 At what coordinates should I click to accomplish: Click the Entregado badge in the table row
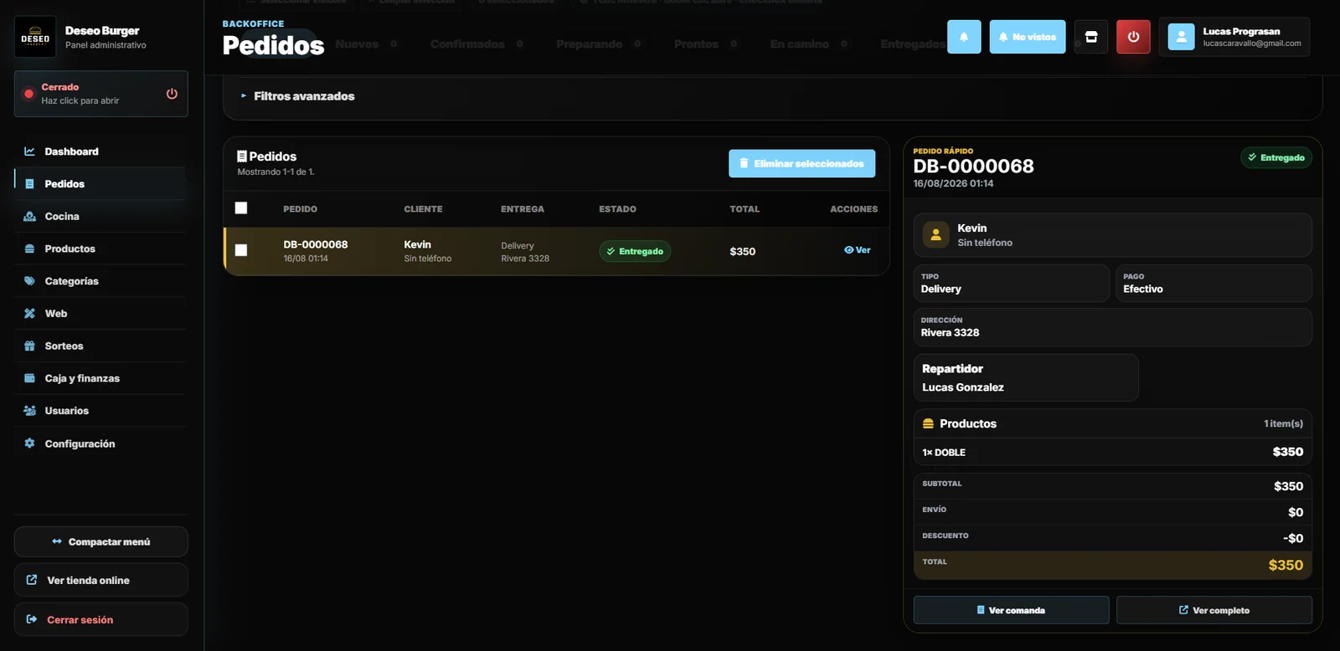point(635,251)
